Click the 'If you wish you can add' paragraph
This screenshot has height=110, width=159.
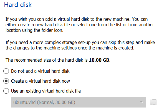(80, 25)
